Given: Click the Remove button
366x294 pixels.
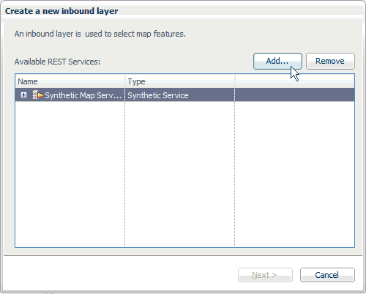Looking at the screenshot, I should tap(330, 61).
